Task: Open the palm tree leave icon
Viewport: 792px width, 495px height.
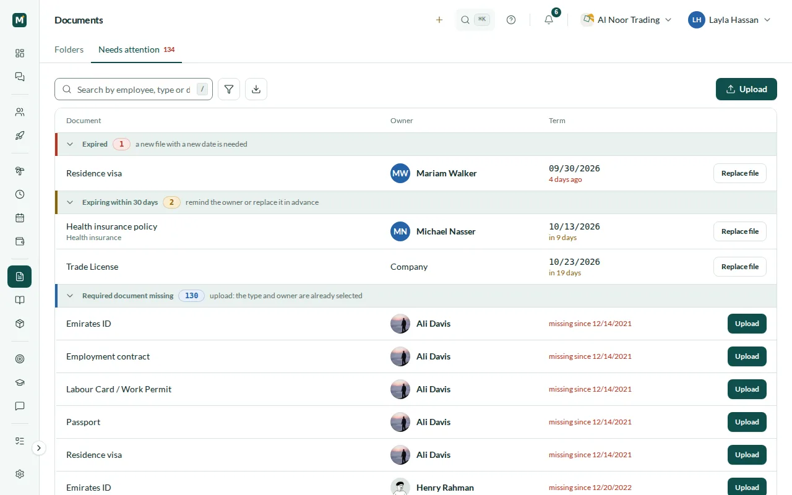Action: 20,171
